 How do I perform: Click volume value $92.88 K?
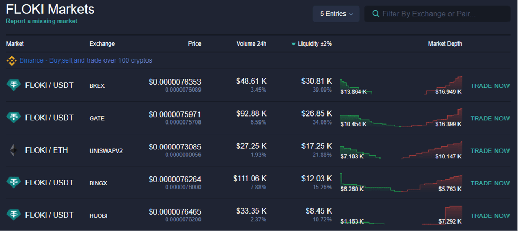(x=252, y=113)
